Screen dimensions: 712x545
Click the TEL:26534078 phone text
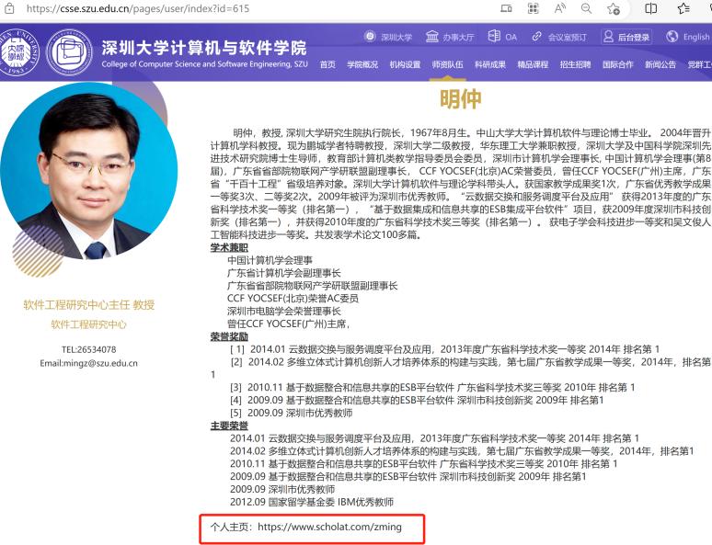89,349
